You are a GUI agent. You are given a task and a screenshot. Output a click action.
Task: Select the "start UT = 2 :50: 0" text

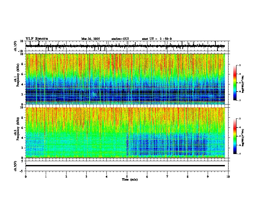click(157, 39)
